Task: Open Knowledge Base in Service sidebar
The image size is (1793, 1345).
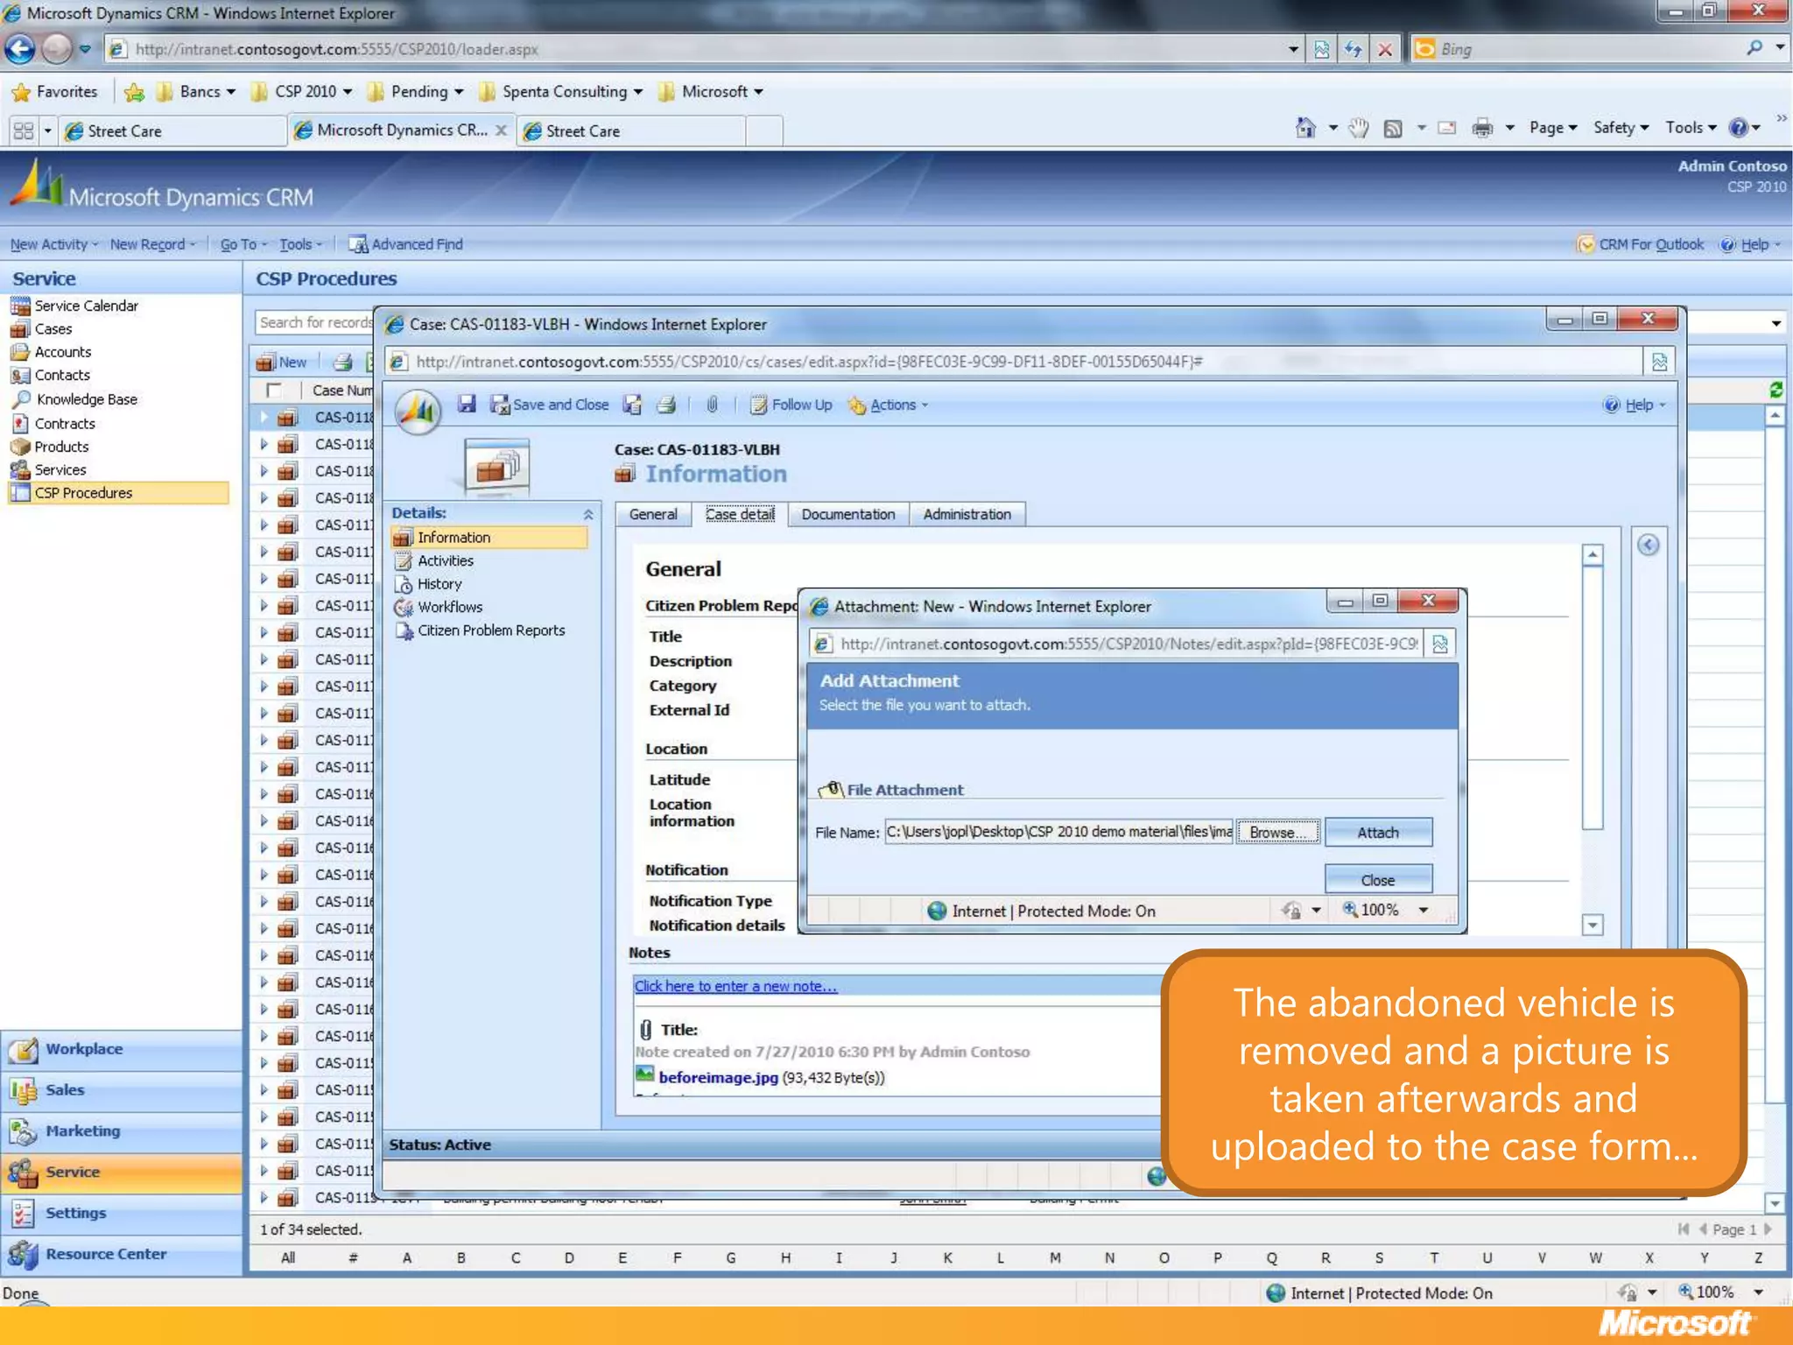Action: point(86,399)
